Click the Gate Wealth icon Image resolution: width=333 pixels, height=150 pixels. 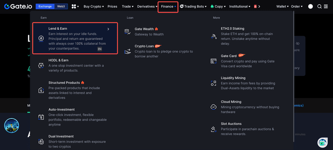(128, 31)
